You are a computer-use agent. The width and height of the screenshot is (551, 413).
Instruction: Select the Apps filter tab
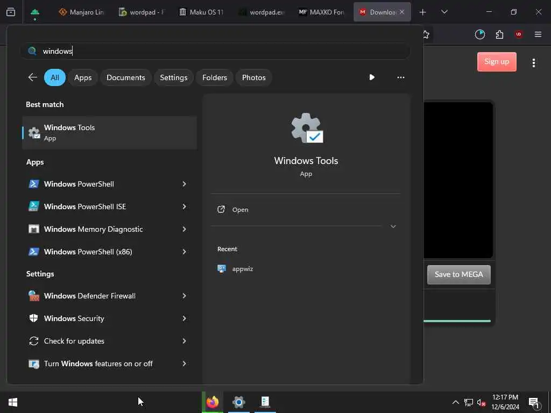pos(83,77)
